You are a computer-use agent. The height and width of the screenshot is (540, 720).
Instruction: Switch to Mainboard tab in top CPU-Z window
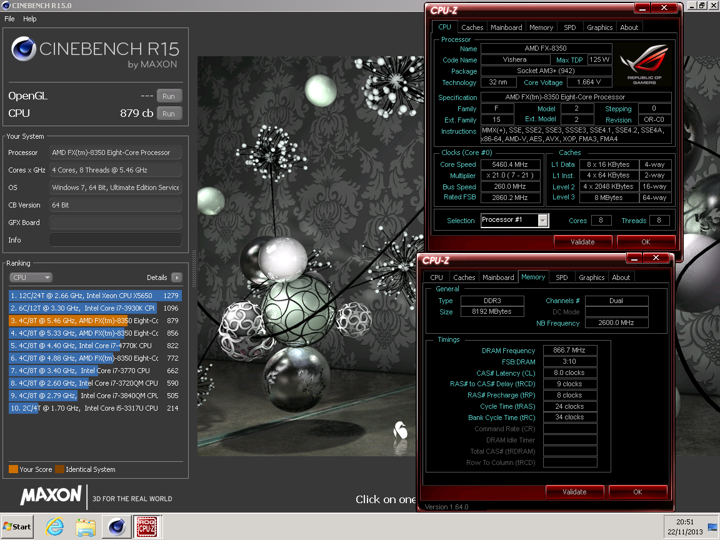506,27
